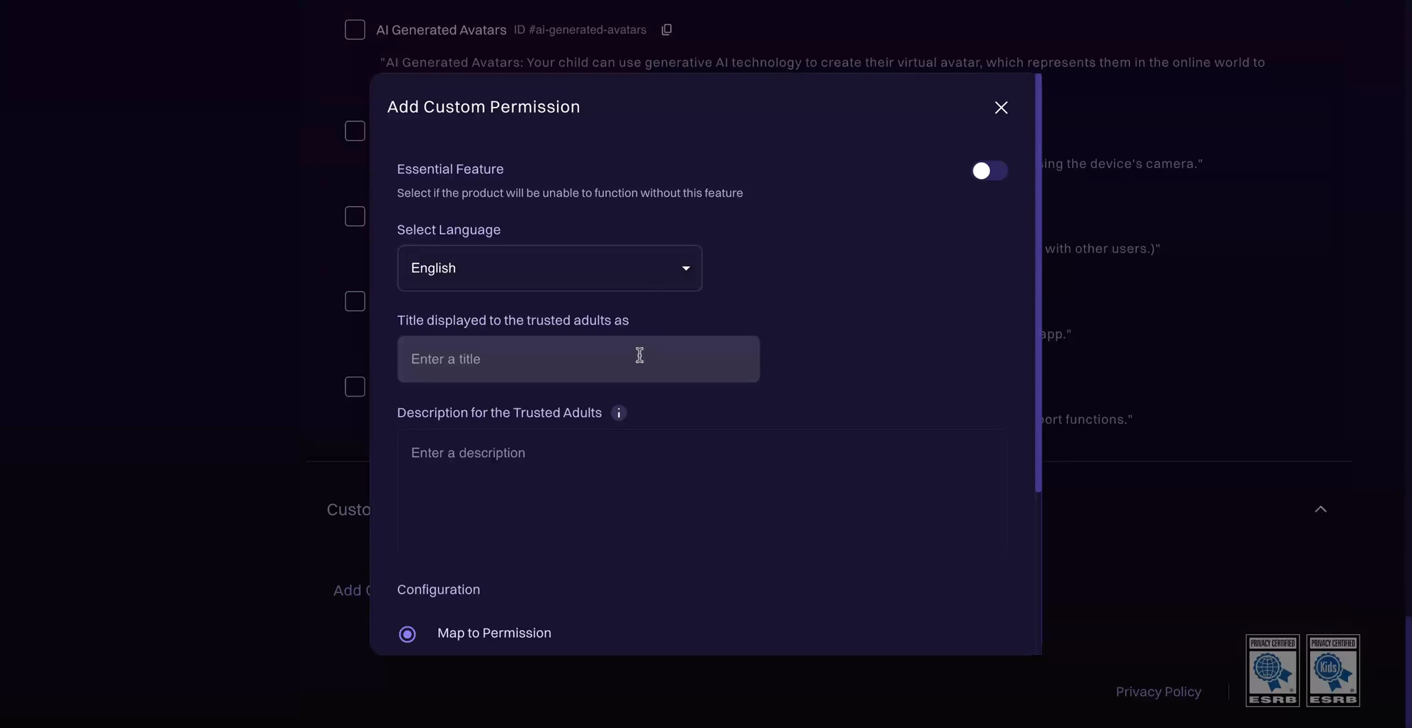Image resolution: width=1412 pixels, height=728 pixels.
Task: Click the Enter a title field
Action: [578, 359]
